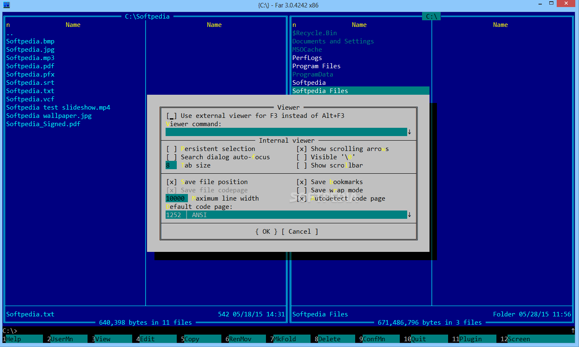Viewport: 579px width, 347px height.
Task: Select Softpedia.srt in left panel
Action: [x=30, y=83]
